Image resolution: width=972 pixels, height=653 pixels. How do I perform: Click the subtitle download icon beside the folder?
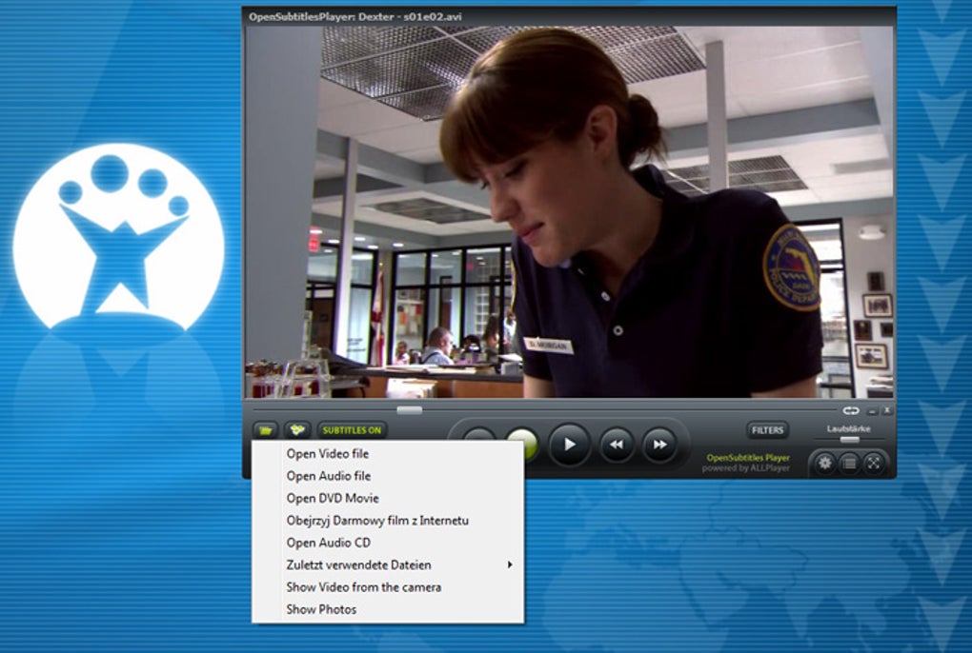(x=297, y=429)
